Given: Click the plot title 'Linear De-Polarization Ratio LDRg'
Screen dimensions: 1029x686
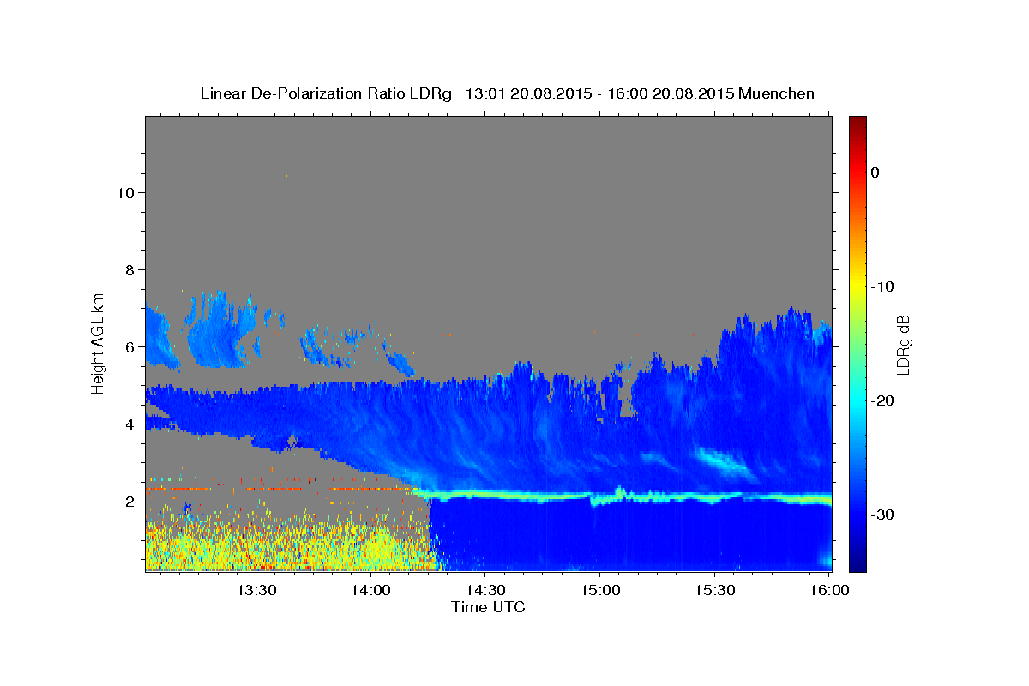Looking at the screenshot, I should point(326,93).
